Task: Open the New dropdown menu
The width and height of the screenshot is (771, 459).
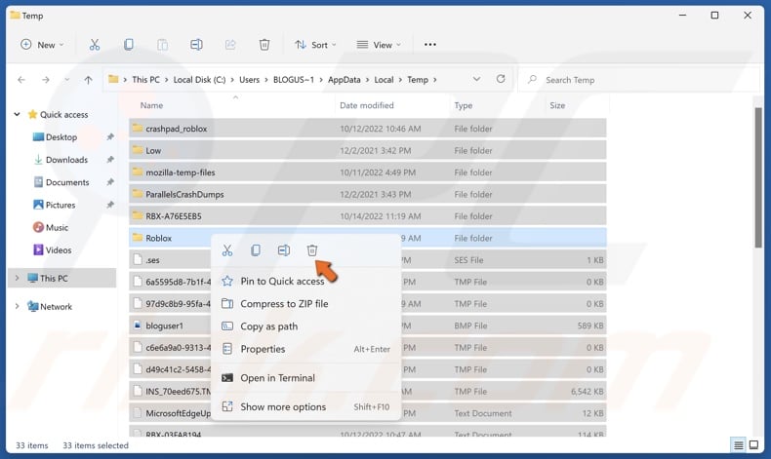Action: 42,45
